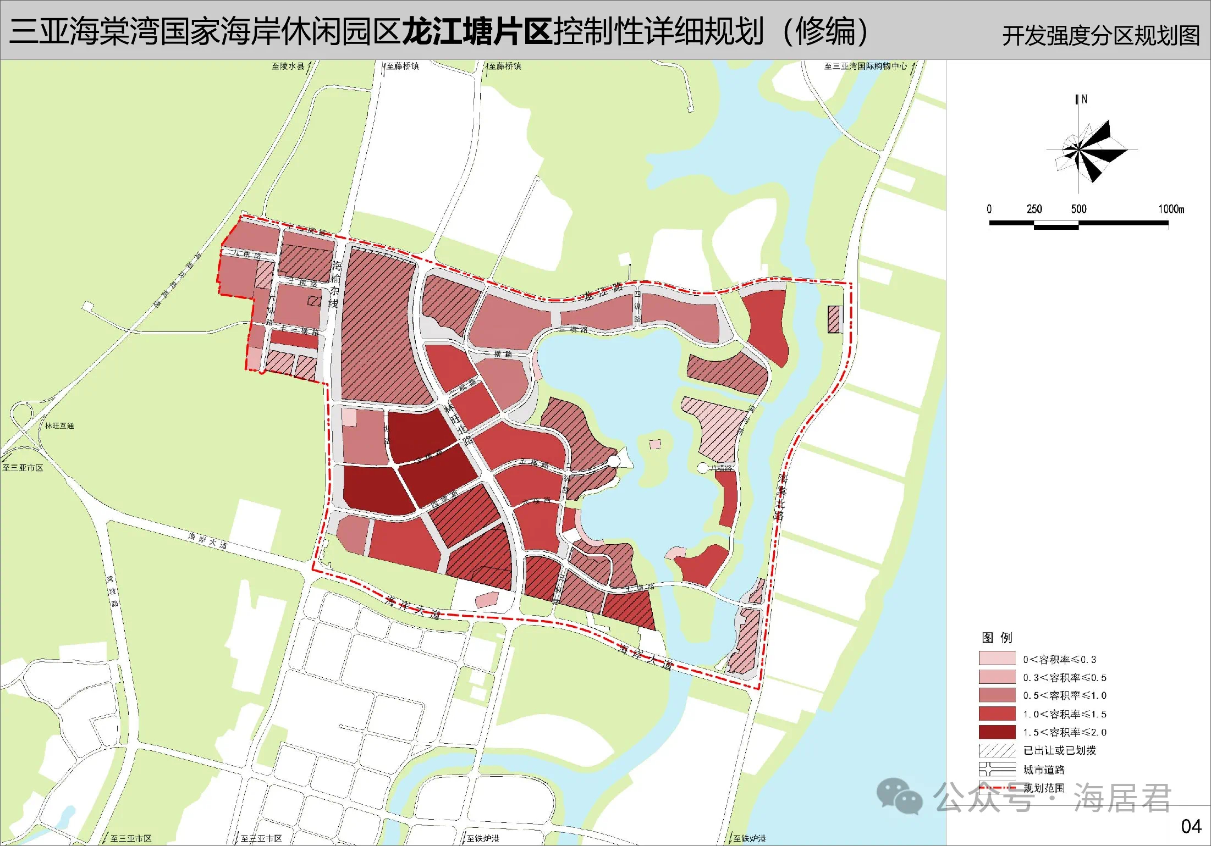Click the 1000m scale label
The width and height of the screenshot is (1211, 846).
tap(1171, 209)
